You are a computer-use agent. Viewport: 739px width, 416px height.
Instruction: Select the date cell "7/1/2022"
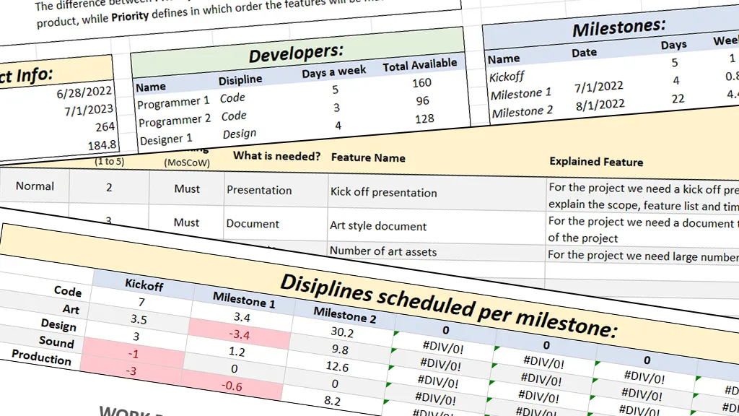coord(598,87)
